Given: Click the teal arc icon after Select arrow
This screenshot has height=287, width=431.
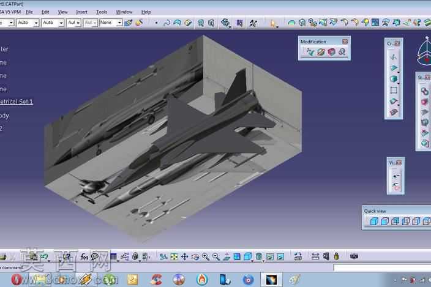Looking at the screenshot, I should (x=291, y=23).
